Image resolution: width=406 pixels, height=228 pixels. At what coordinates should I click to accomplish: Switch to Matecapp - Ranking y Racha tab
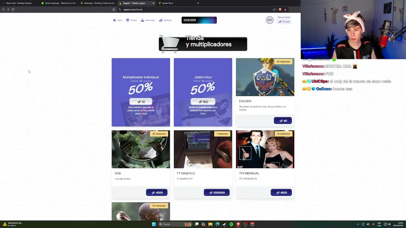coord(98,3)
